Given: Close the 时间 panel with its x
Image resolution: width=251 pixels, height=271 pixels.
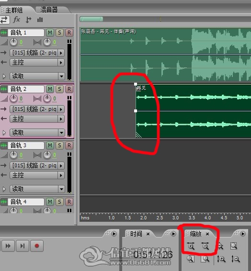Looking at the screenshot, I should point(148,234).
